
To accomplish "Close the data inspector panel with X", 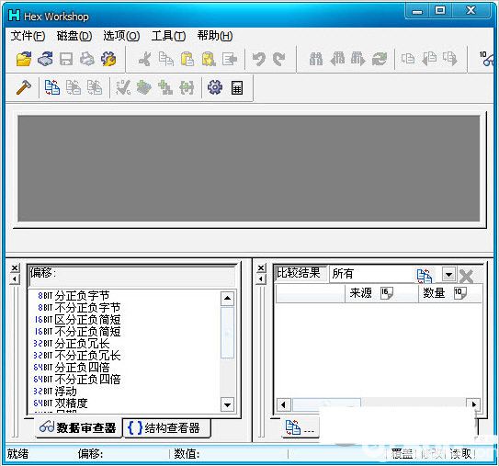I will (x=15, y=268).
